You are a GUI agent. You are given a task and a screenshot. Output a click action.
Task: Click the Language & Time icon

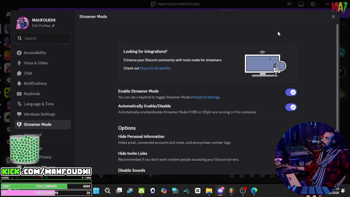19,104
